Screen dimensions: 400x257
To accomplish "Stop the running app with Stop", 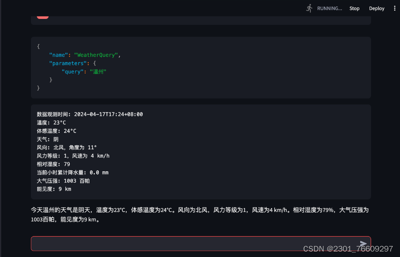I will click(354, 8).
